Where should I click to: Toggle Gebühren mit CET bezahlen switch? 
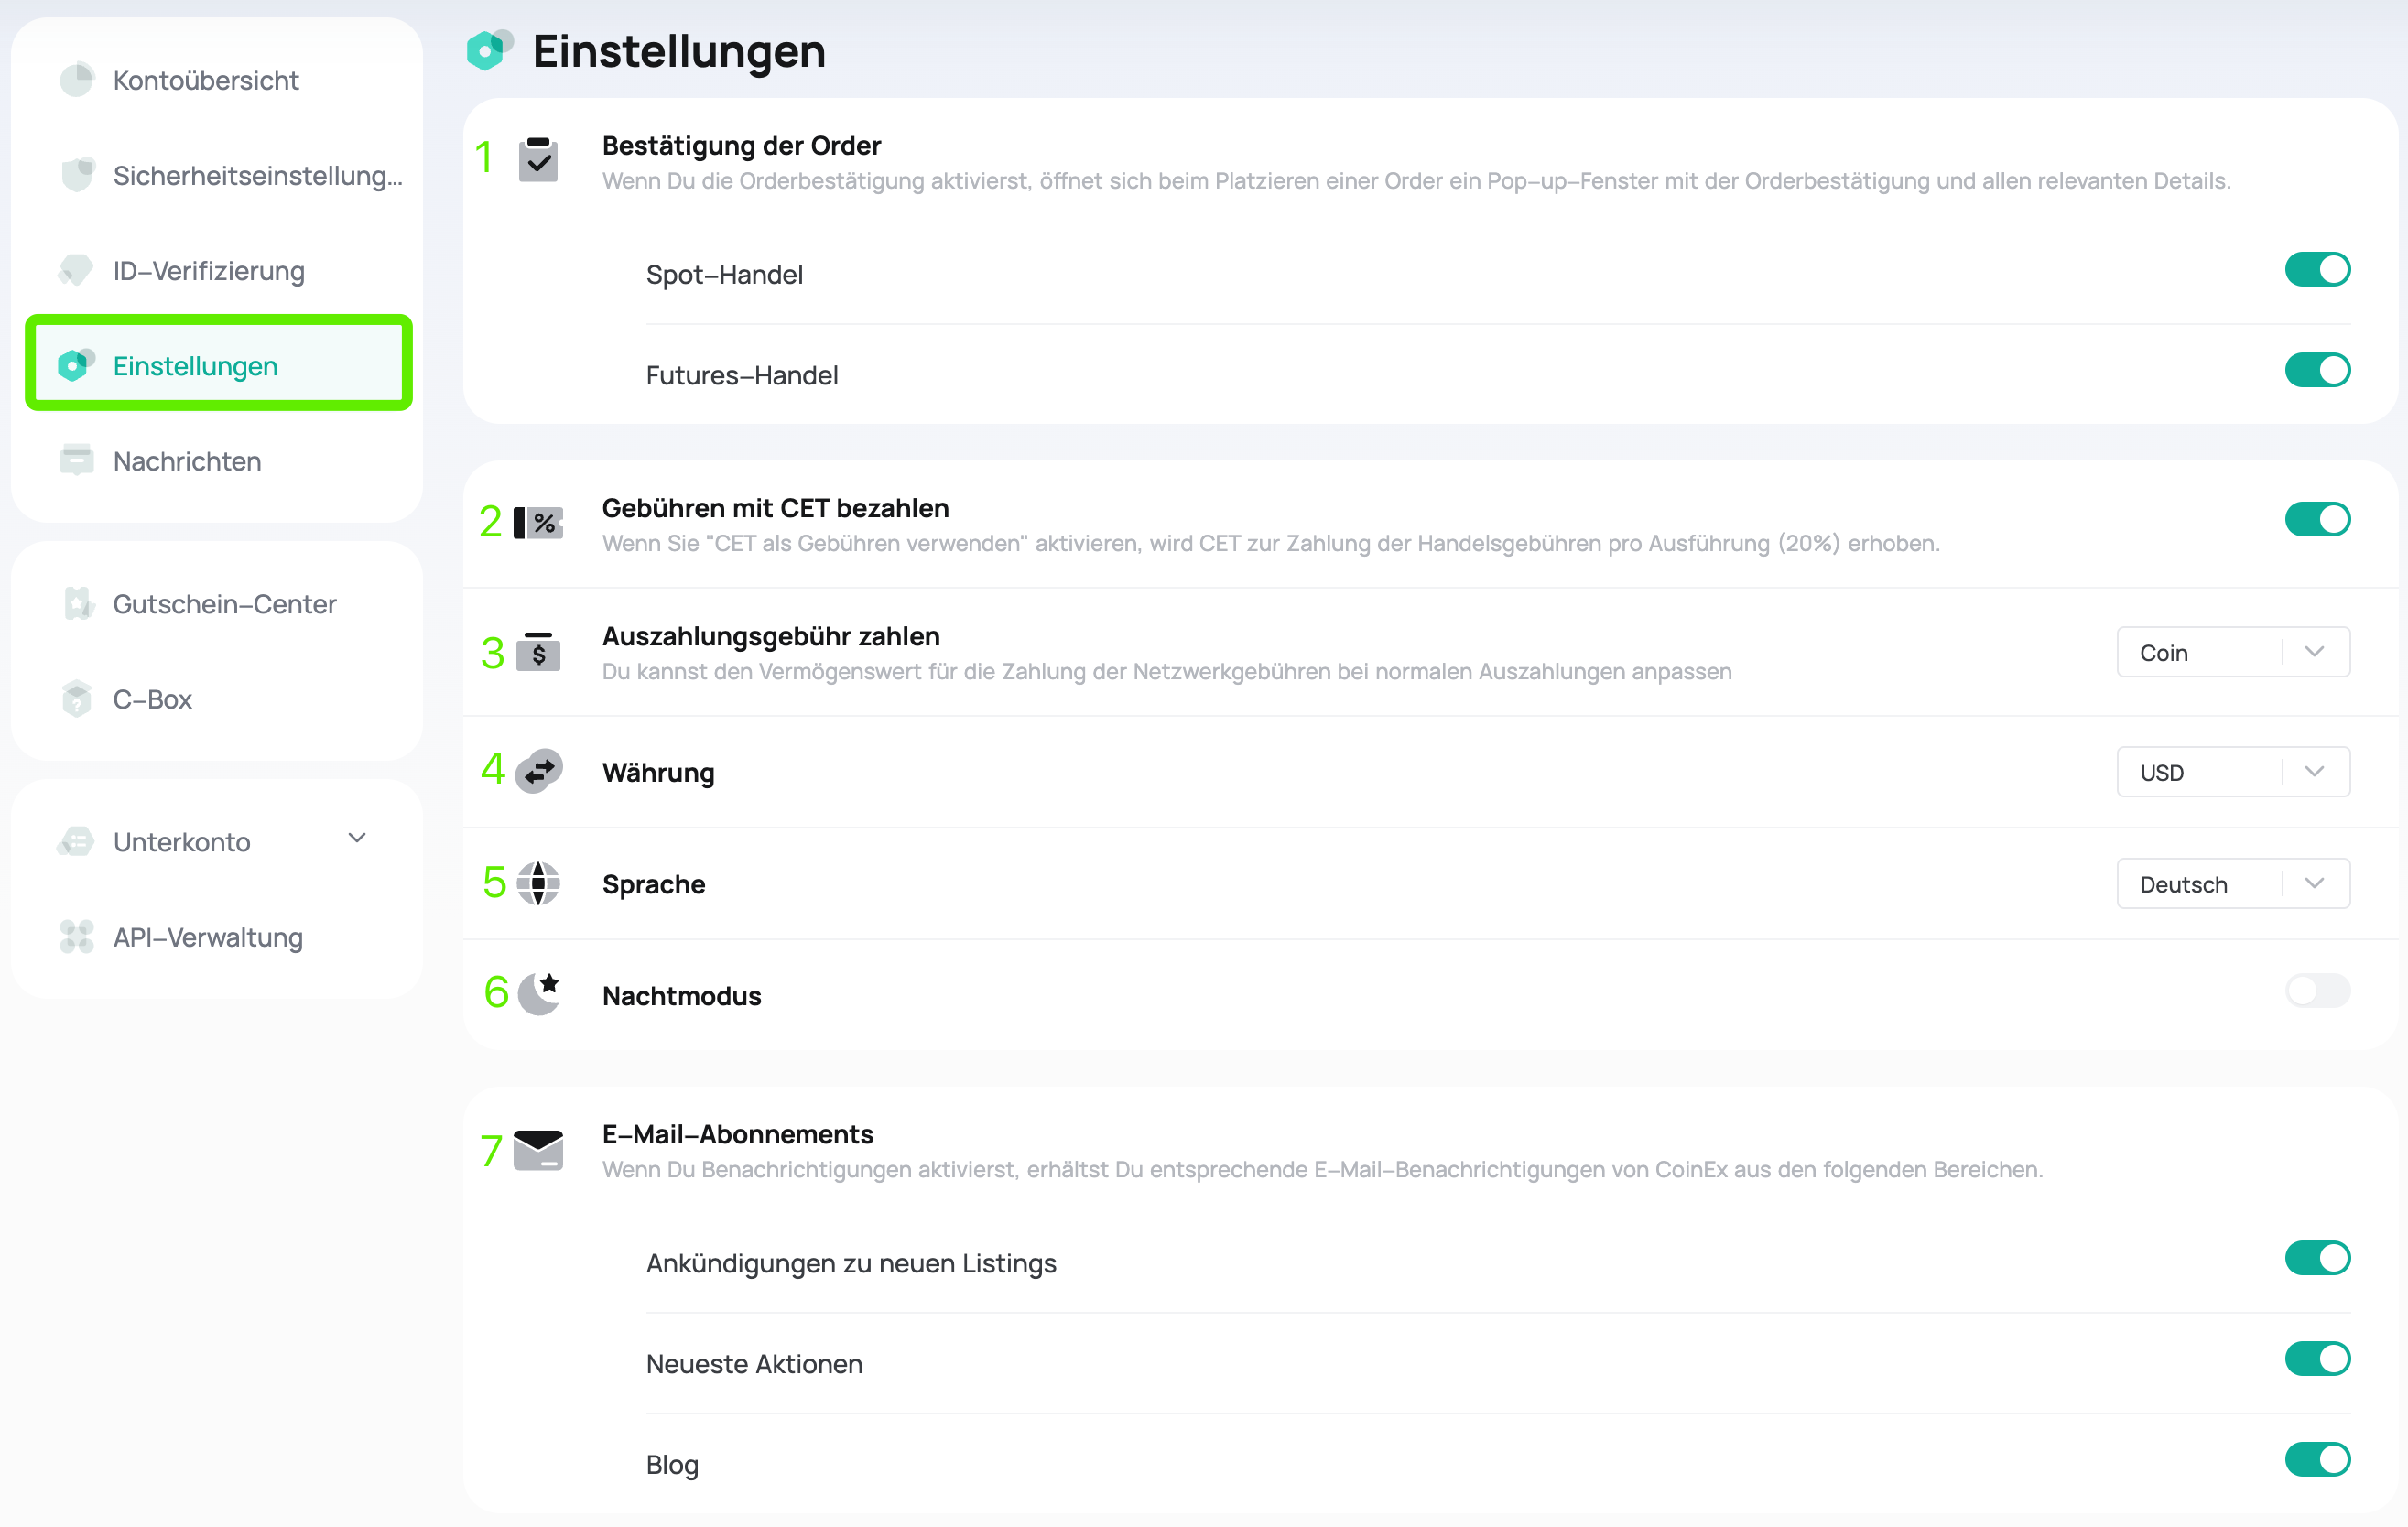(x=2317, y=520)
